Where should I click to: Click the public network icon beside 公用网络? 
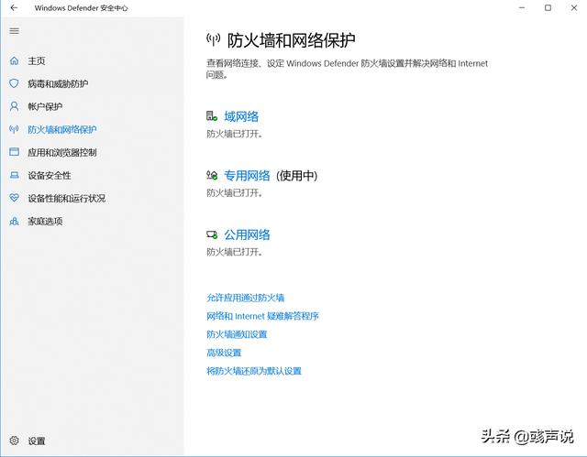[x=212, y=234]
